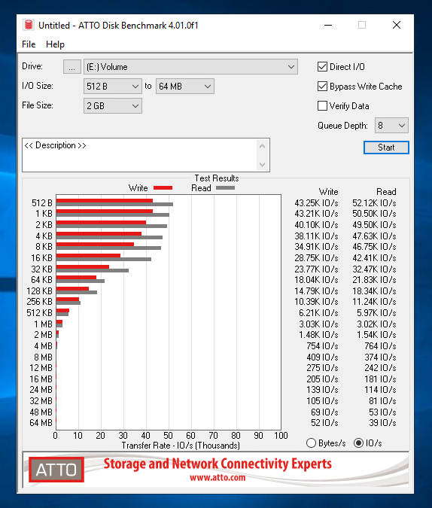
Task: Open the Help menu
Action: click(55, 44)
